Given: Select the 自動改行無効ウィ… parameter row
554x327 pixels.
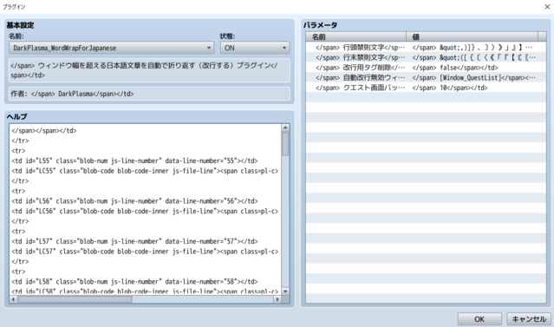Looking at the screenshot, I should pyautogui.click(x=426, y=77).
